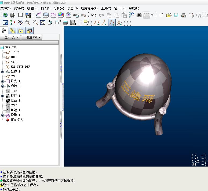
Task: Toggle datum axes display
Action: (104, 23)
